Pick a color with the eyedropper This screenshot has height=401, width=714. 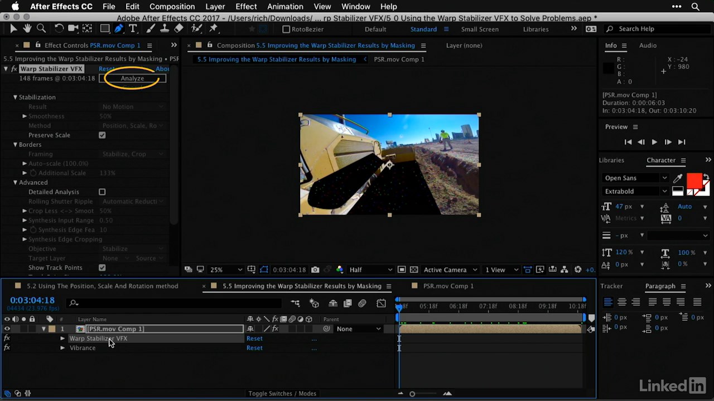678,178
